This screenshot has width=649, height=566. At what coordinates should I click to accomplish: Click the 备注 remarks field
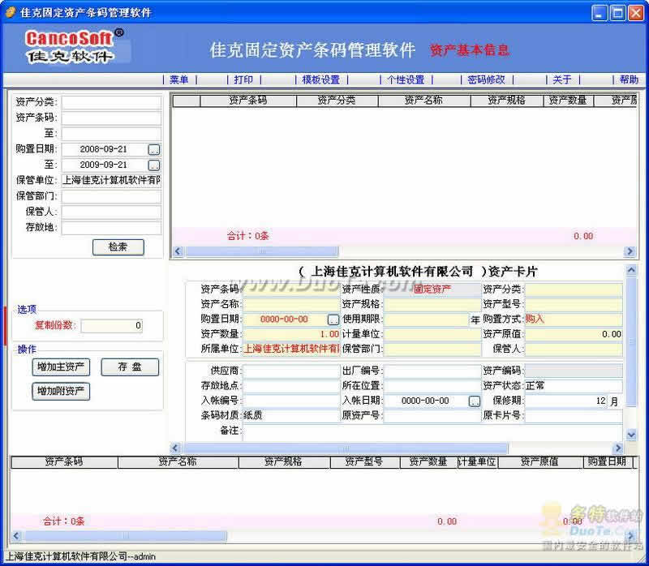432,431
